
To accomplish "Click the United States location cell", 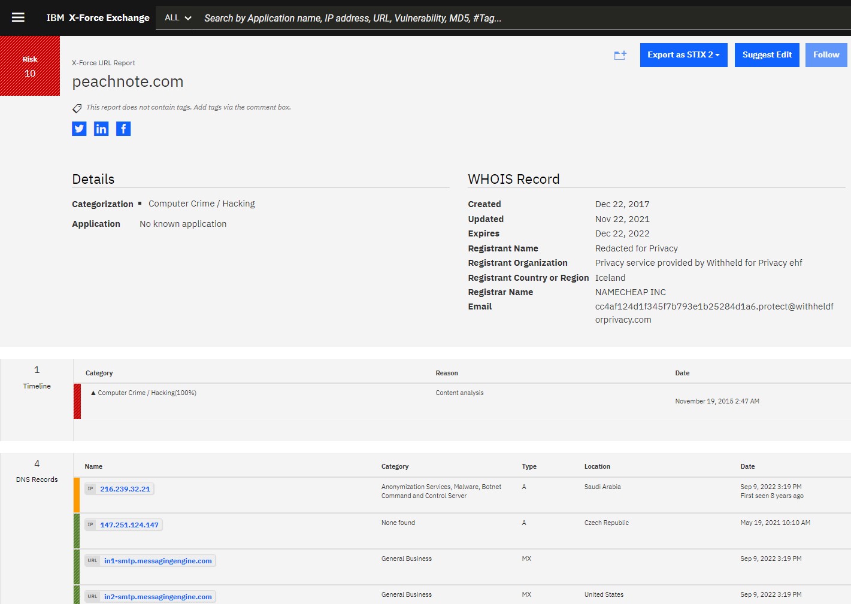I will [604, 594].
